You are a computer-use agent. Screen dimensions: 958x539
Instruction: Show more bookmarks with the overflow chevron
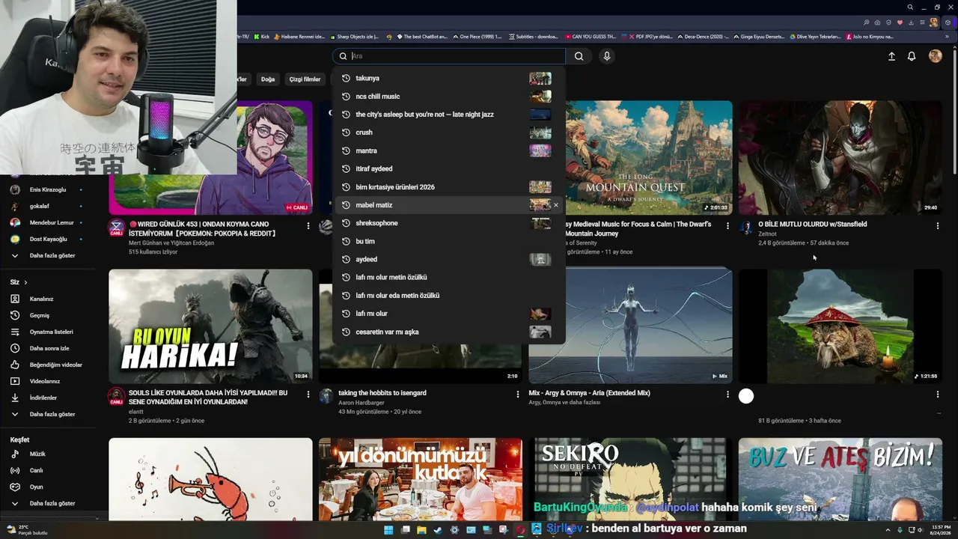948,37
